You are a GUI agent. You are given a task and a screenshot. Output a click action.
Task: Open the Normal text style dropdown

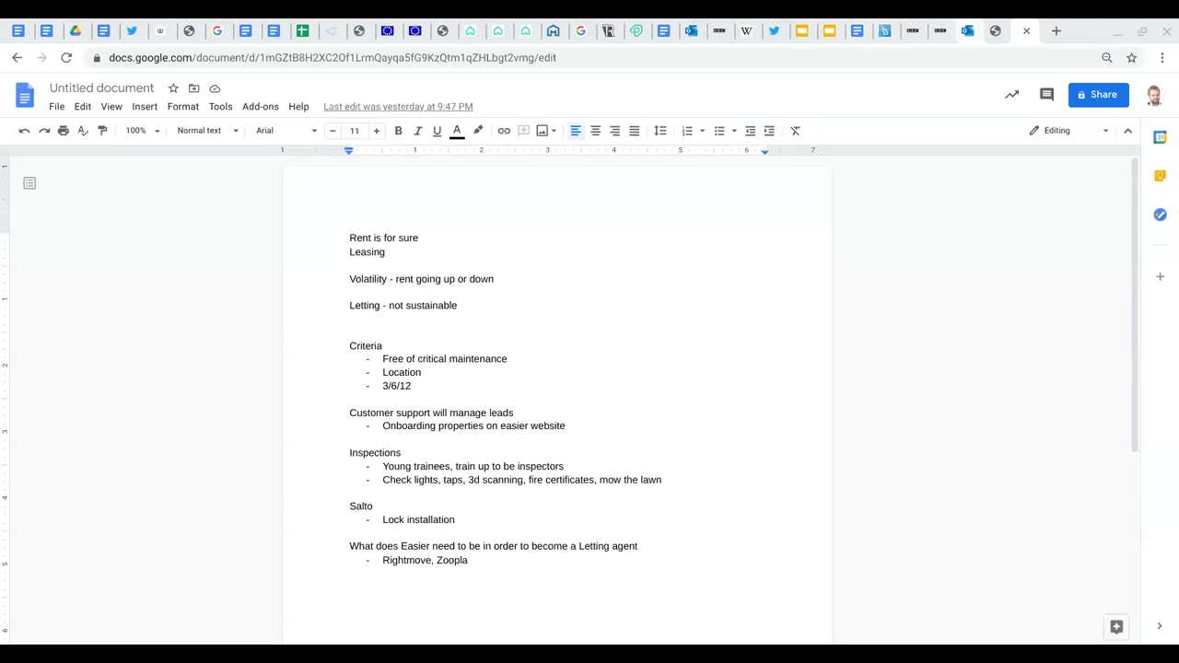click(x=207, y=131)
